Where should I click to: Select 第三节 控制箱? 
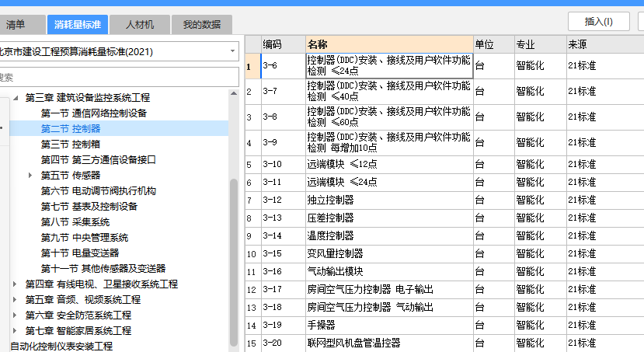tap(71, 145)
